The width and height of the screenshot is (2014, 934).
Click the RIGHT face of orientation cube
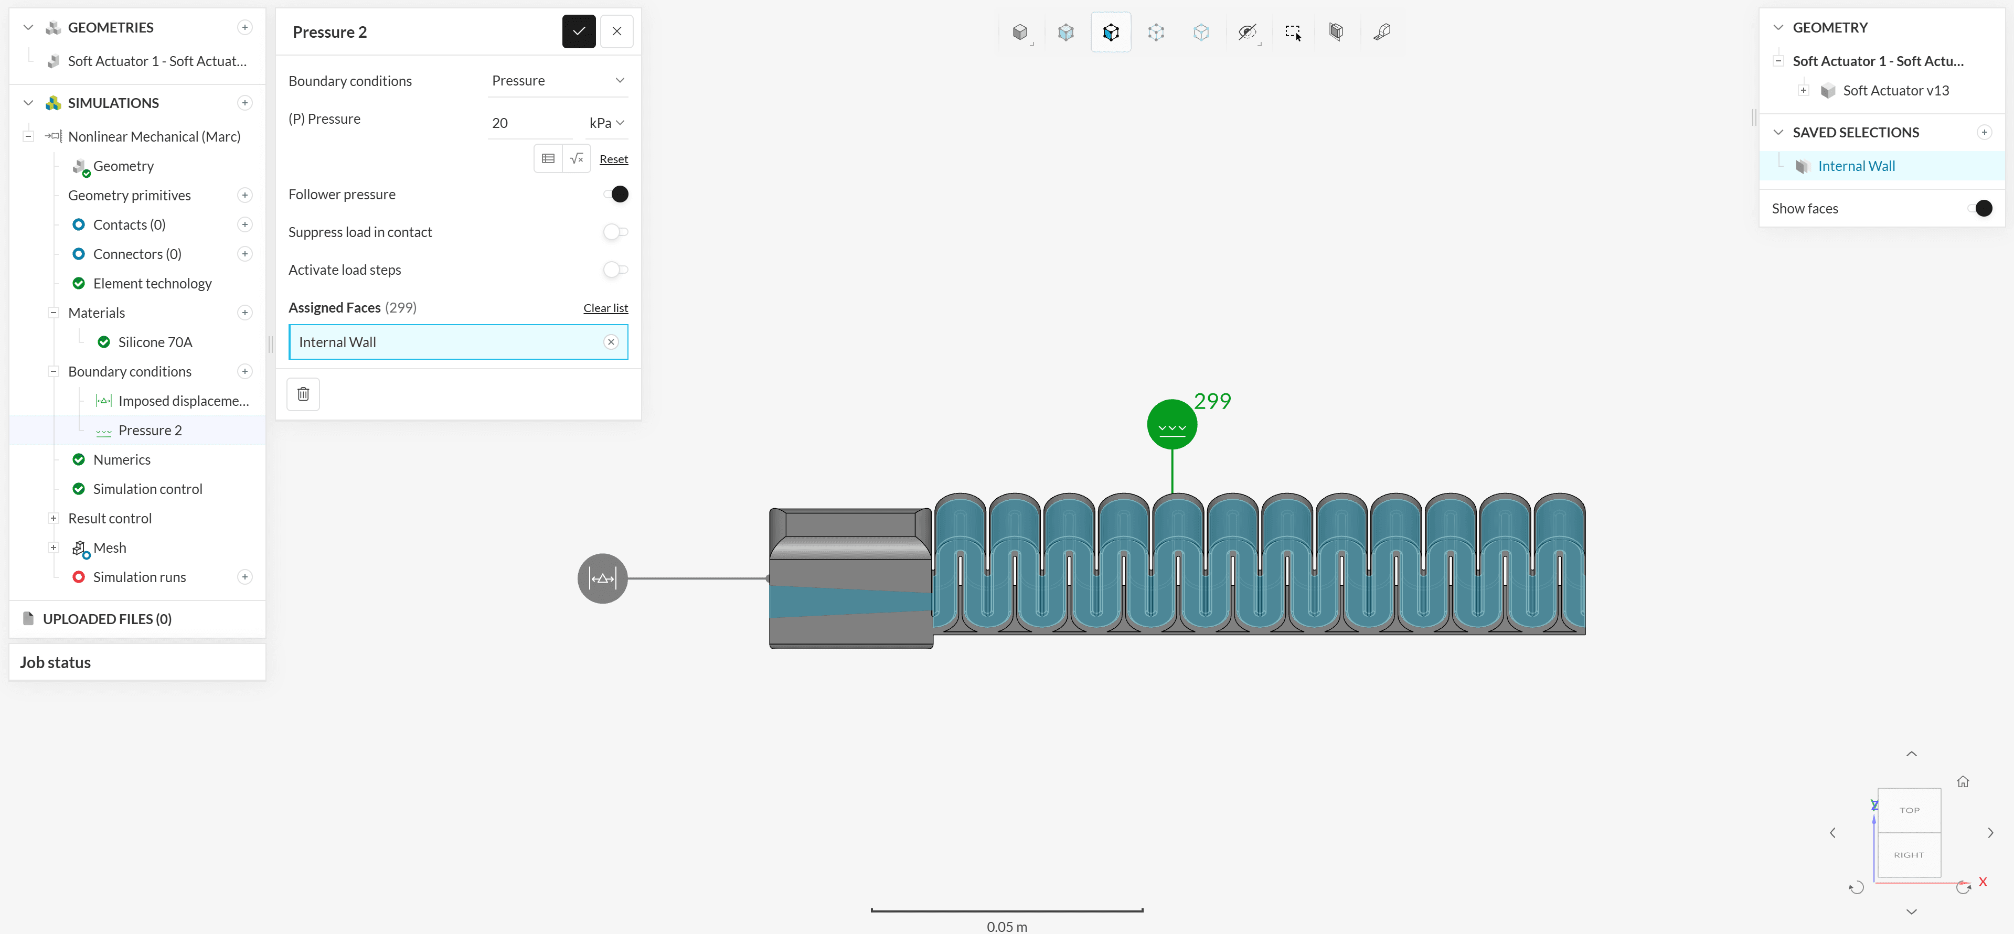(x=1909, y=855)
